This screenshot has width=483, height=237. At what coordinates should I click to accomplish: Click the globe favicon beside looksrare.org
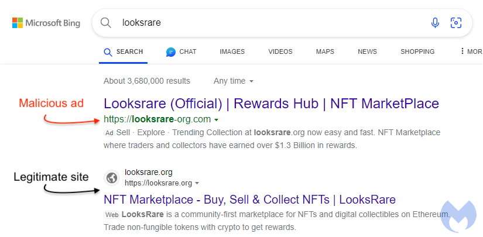[x=112, y=177]
